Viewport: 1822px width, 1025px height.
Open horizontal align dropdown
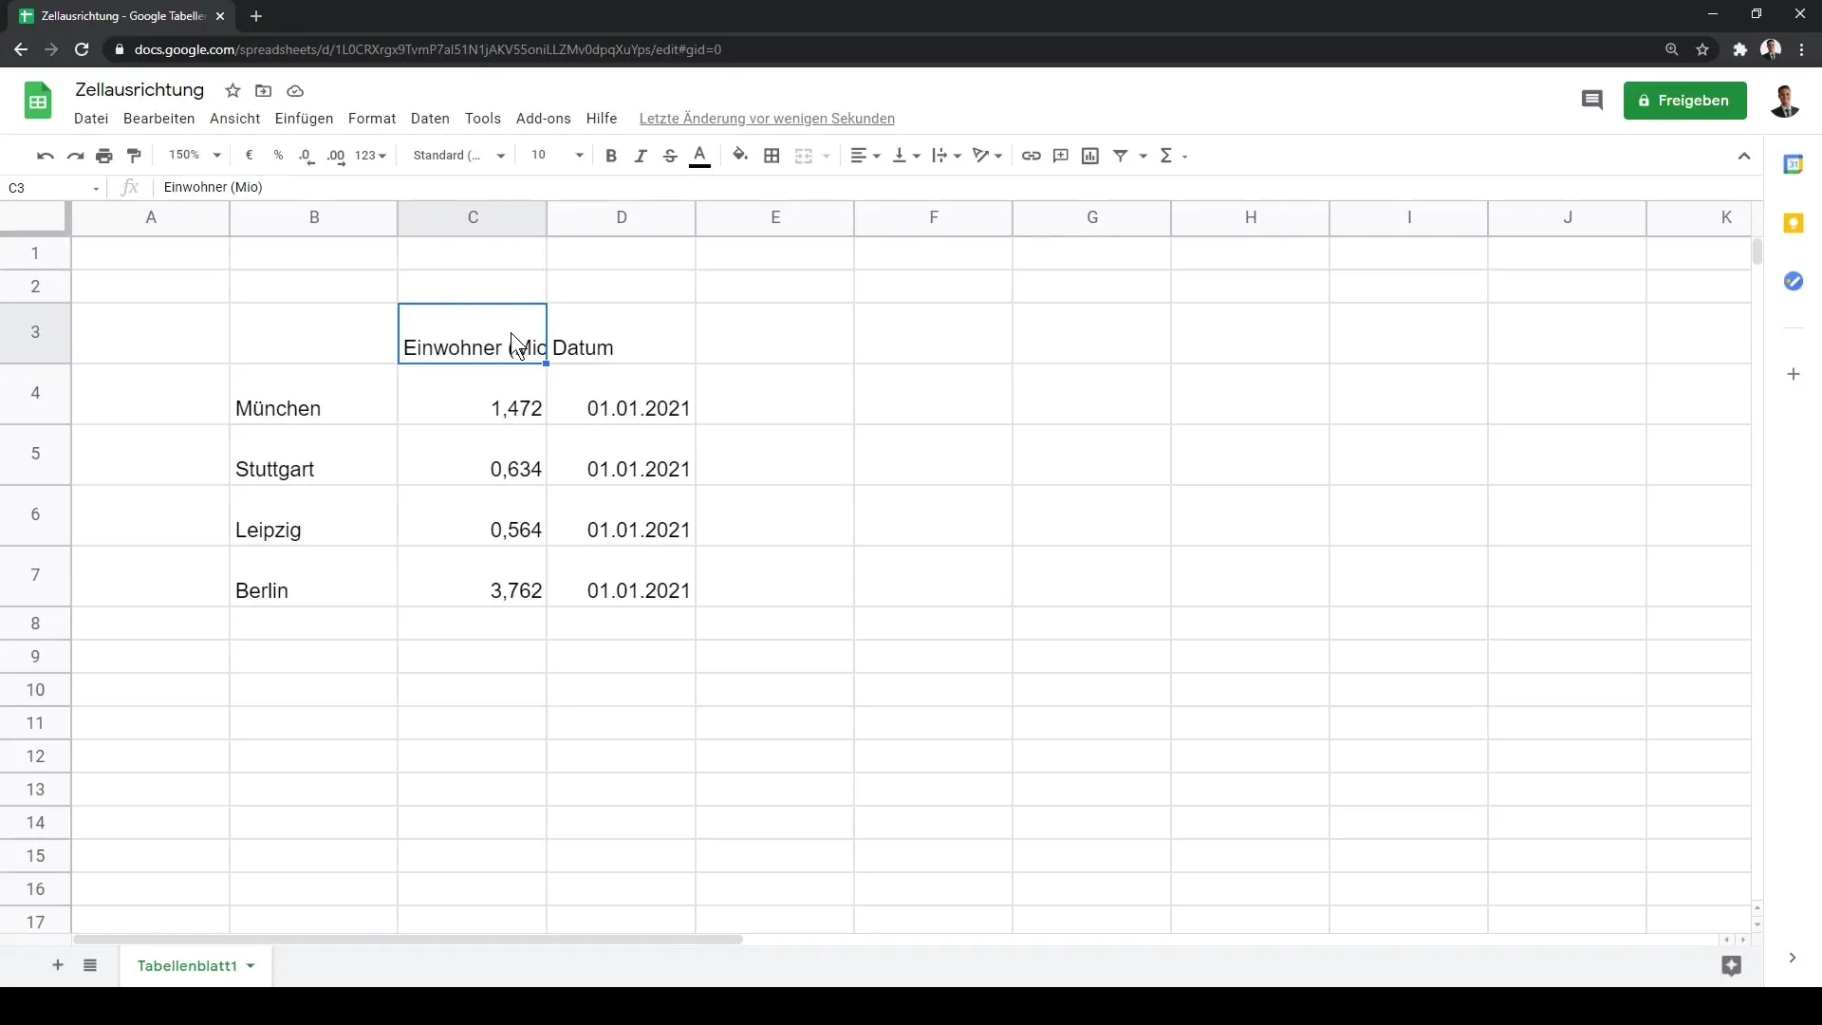865,156
